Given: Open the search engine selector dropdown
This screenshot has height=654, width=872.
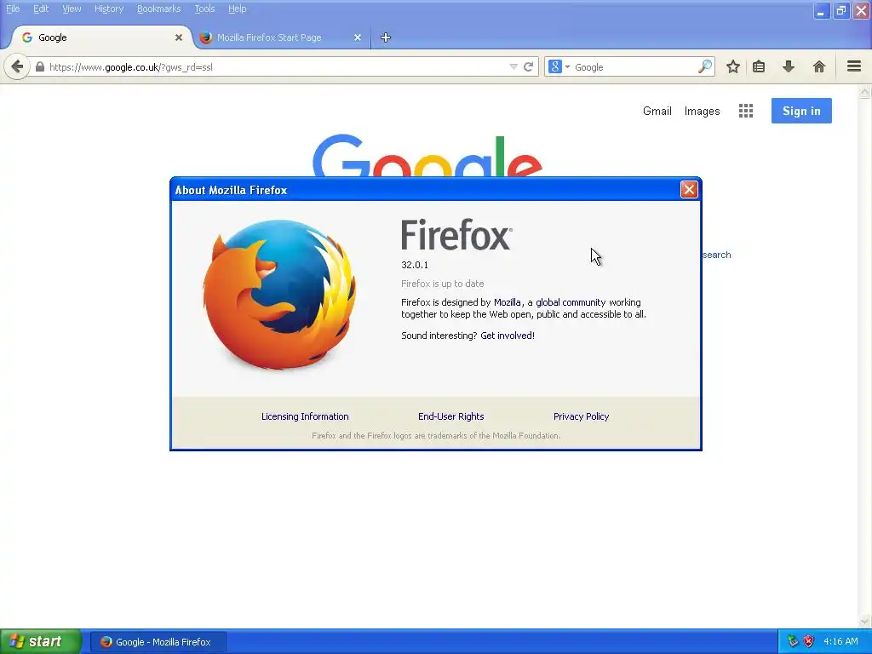Looking at the screenshot, I should [x=559, y=66].
